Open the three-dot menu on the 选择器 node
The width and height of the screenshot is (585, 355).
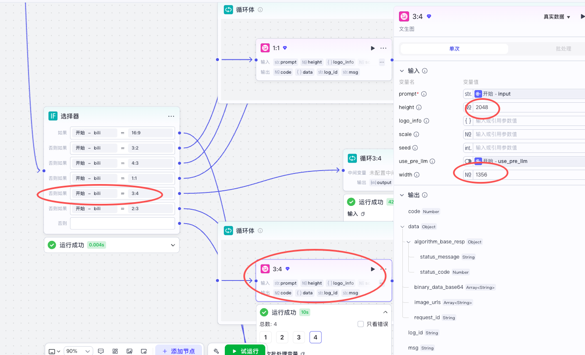(171, 116)
